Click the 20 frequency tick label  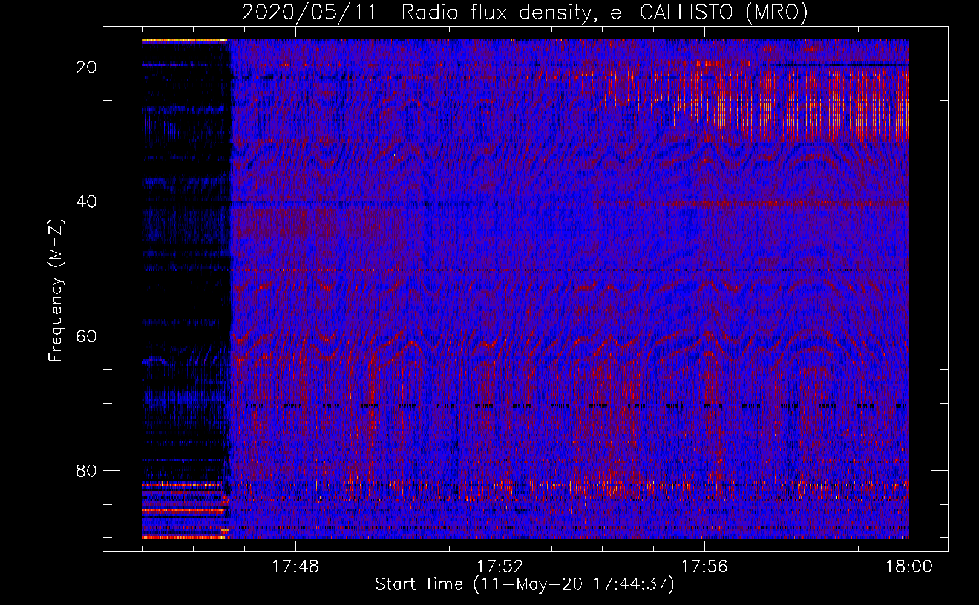click(x=87, y=67)
